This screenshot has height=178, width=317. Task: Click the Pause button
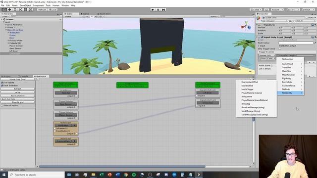click(x=158, y=10)
